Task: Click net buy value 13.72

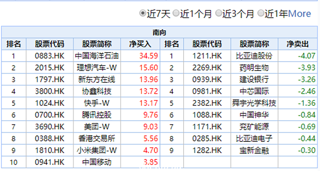Action: pyautogui.click(x=148, y=91)
